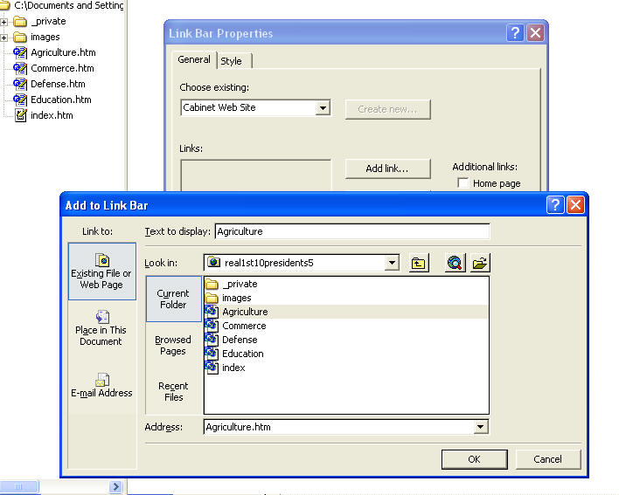This screenshot has width=619, height=495.
Task: Expand the Address dropdown arrow
Action: point(480,427)
